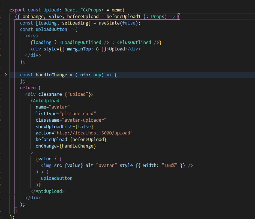Screen dimensions: 255x219
Task: Select 'beforeUpload1' default value identifier
Action: pos(124,16)
